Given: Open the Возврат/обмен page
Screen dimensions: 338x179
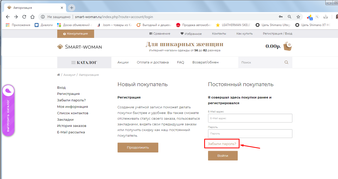Looking at the screenshot, I should [205, 62].
